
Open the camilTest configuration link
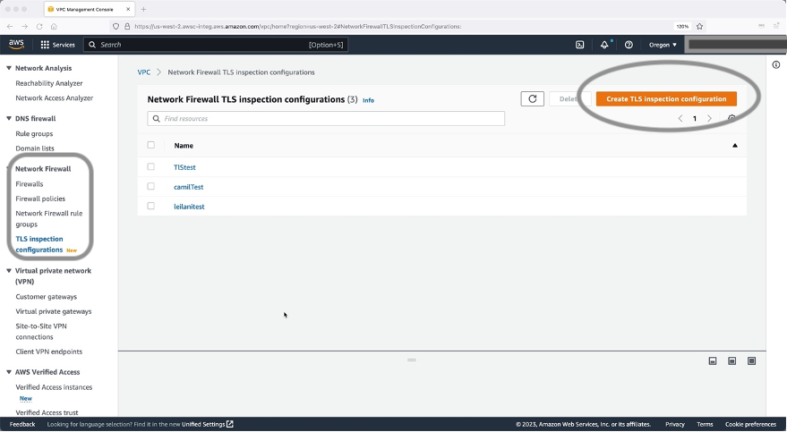pos(189,187)
